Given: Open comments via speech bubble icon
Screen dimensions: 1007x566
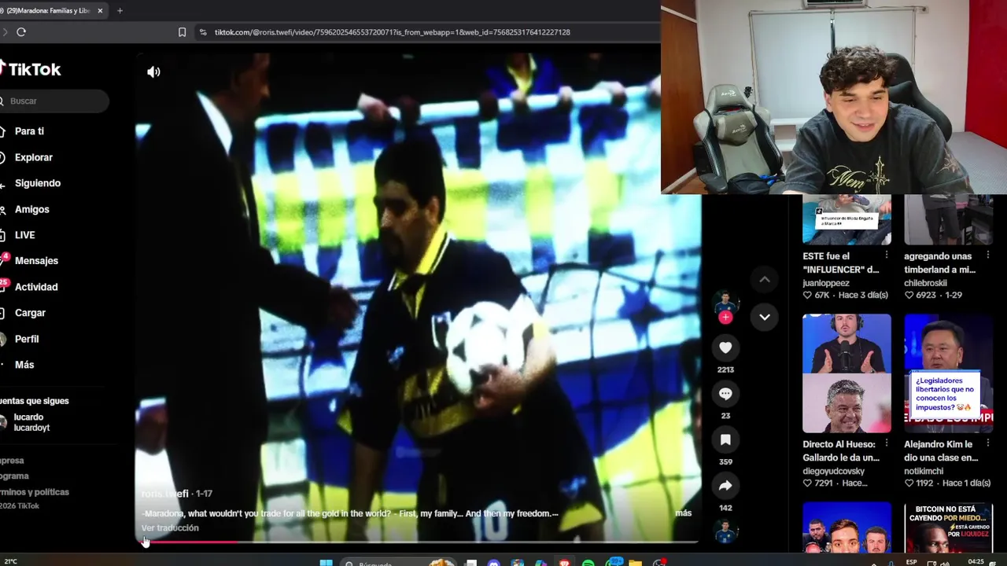Looking at the screenshot, I should (725, 394).
